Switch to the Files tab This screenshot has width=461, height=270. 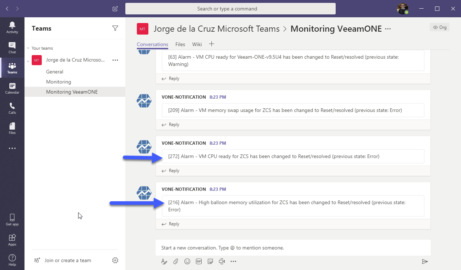coord(180,44)
